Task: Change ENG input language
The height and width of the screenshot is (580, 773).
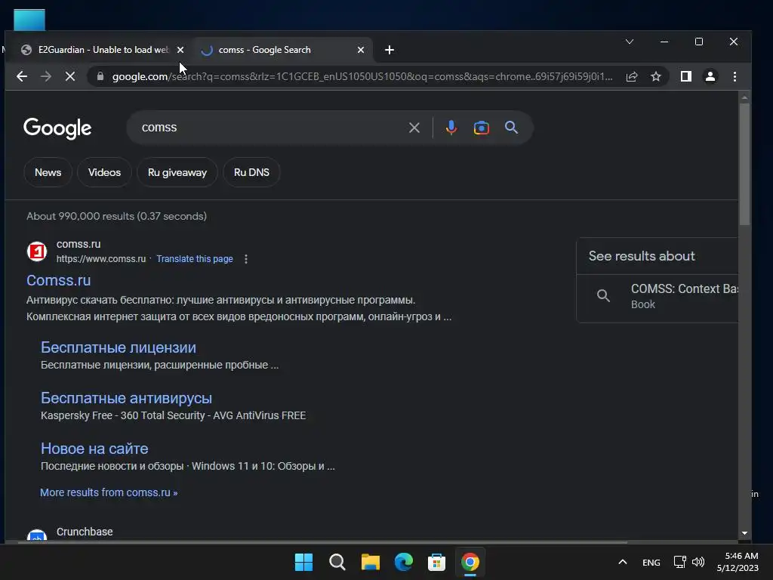Action: [651, 562]
